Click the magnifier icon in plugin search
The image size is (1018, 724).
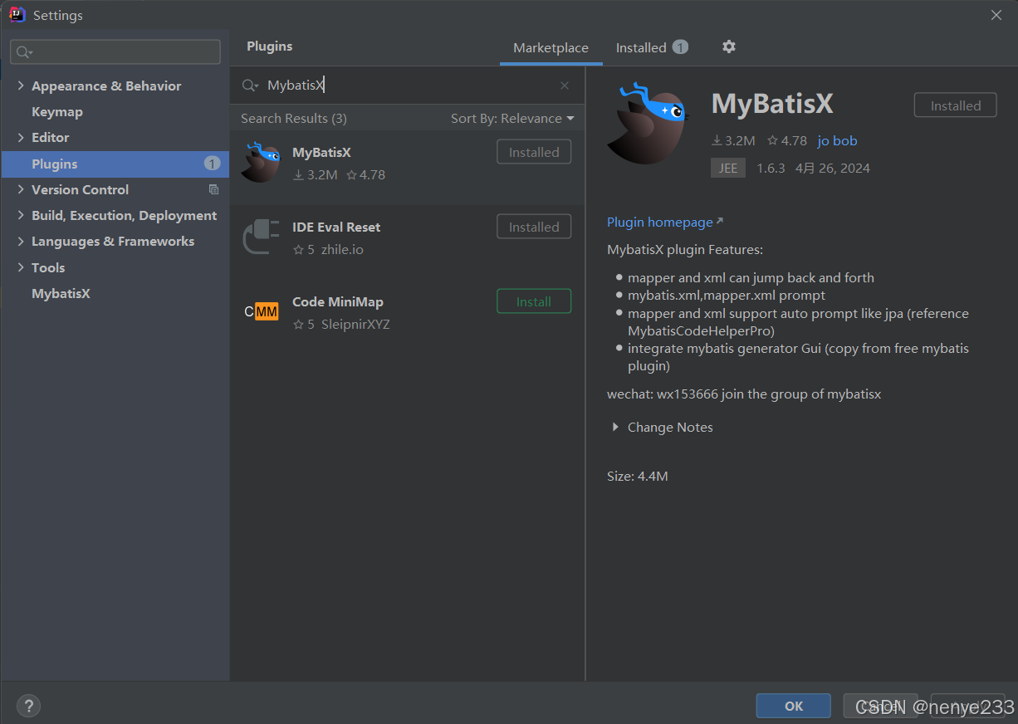pyautogui.click(x=250, y=86)
